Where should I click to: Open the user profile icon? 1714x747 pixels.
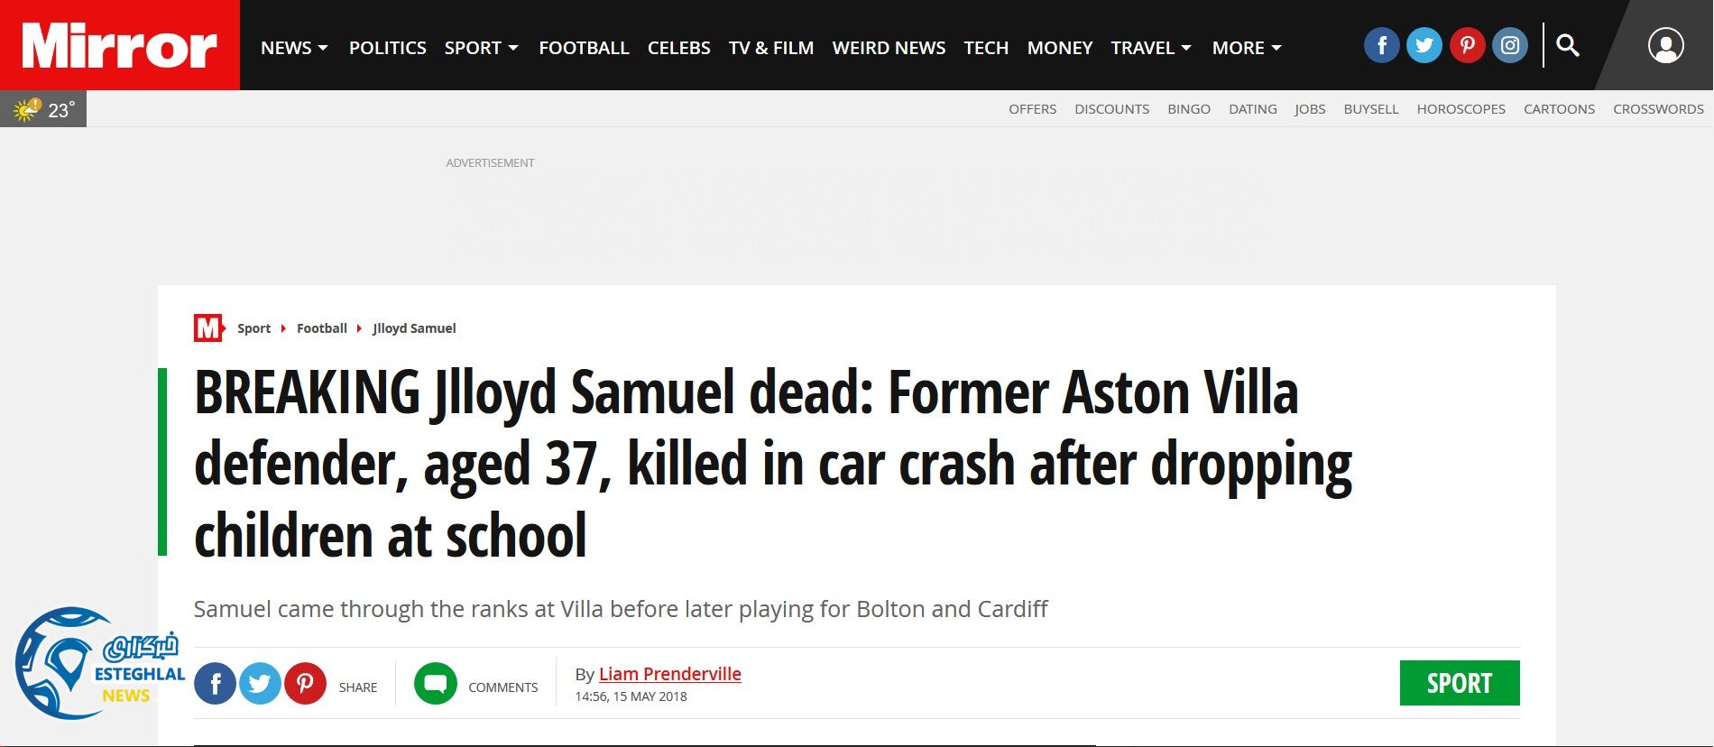pyautogui.click(x=1665, y=45)
